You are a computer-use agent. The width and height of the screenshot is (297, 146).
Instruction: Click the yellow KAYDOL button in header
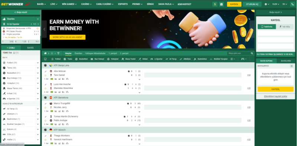pos(234,4)
